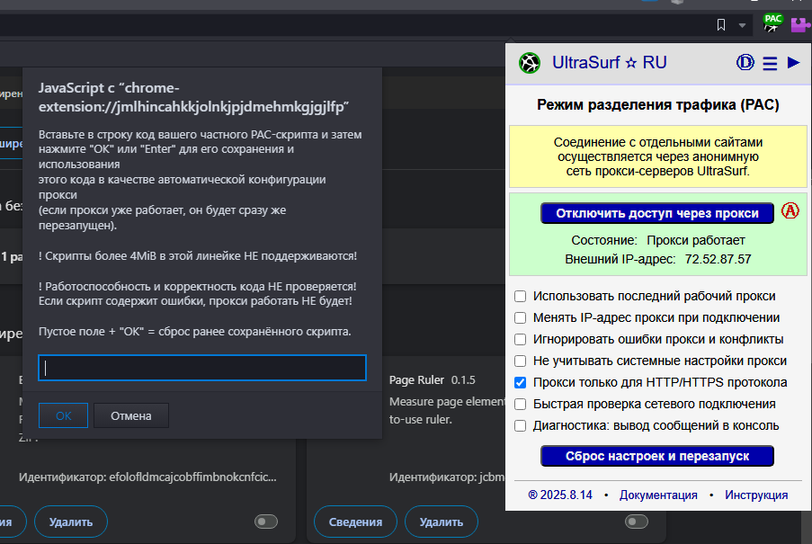Image resolution: width=812 pixels, height=544 pixels.
Task: Uncheck 'Прокси только для HTTP/HTTPS протокола'
Action: coord(520,382)
